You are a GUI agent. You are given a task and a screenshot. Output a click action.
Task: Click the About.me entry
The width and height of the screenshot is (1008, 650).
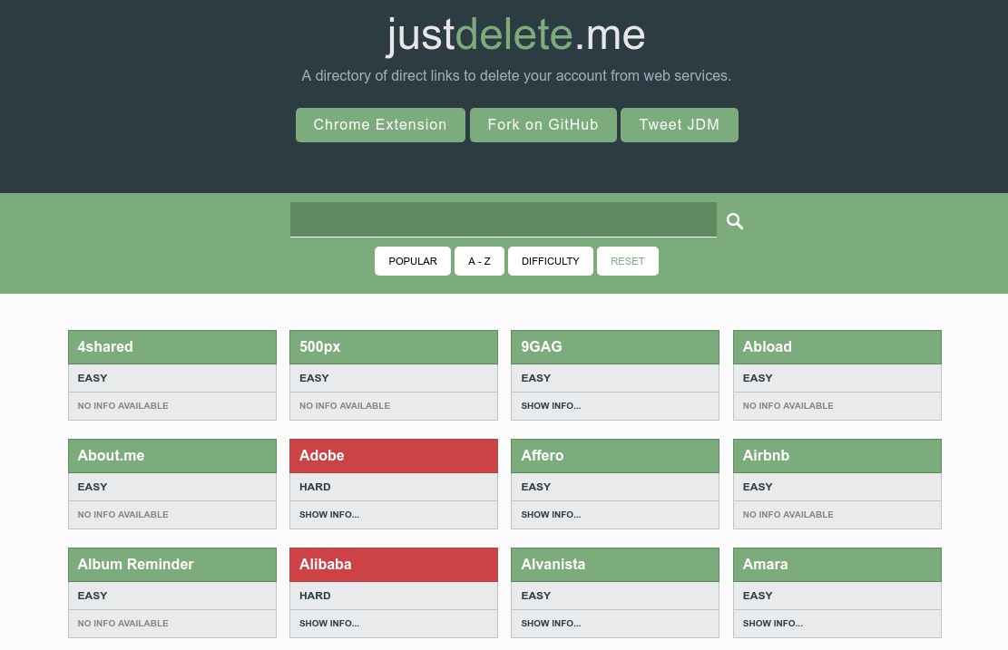click(x=171, y=455)
